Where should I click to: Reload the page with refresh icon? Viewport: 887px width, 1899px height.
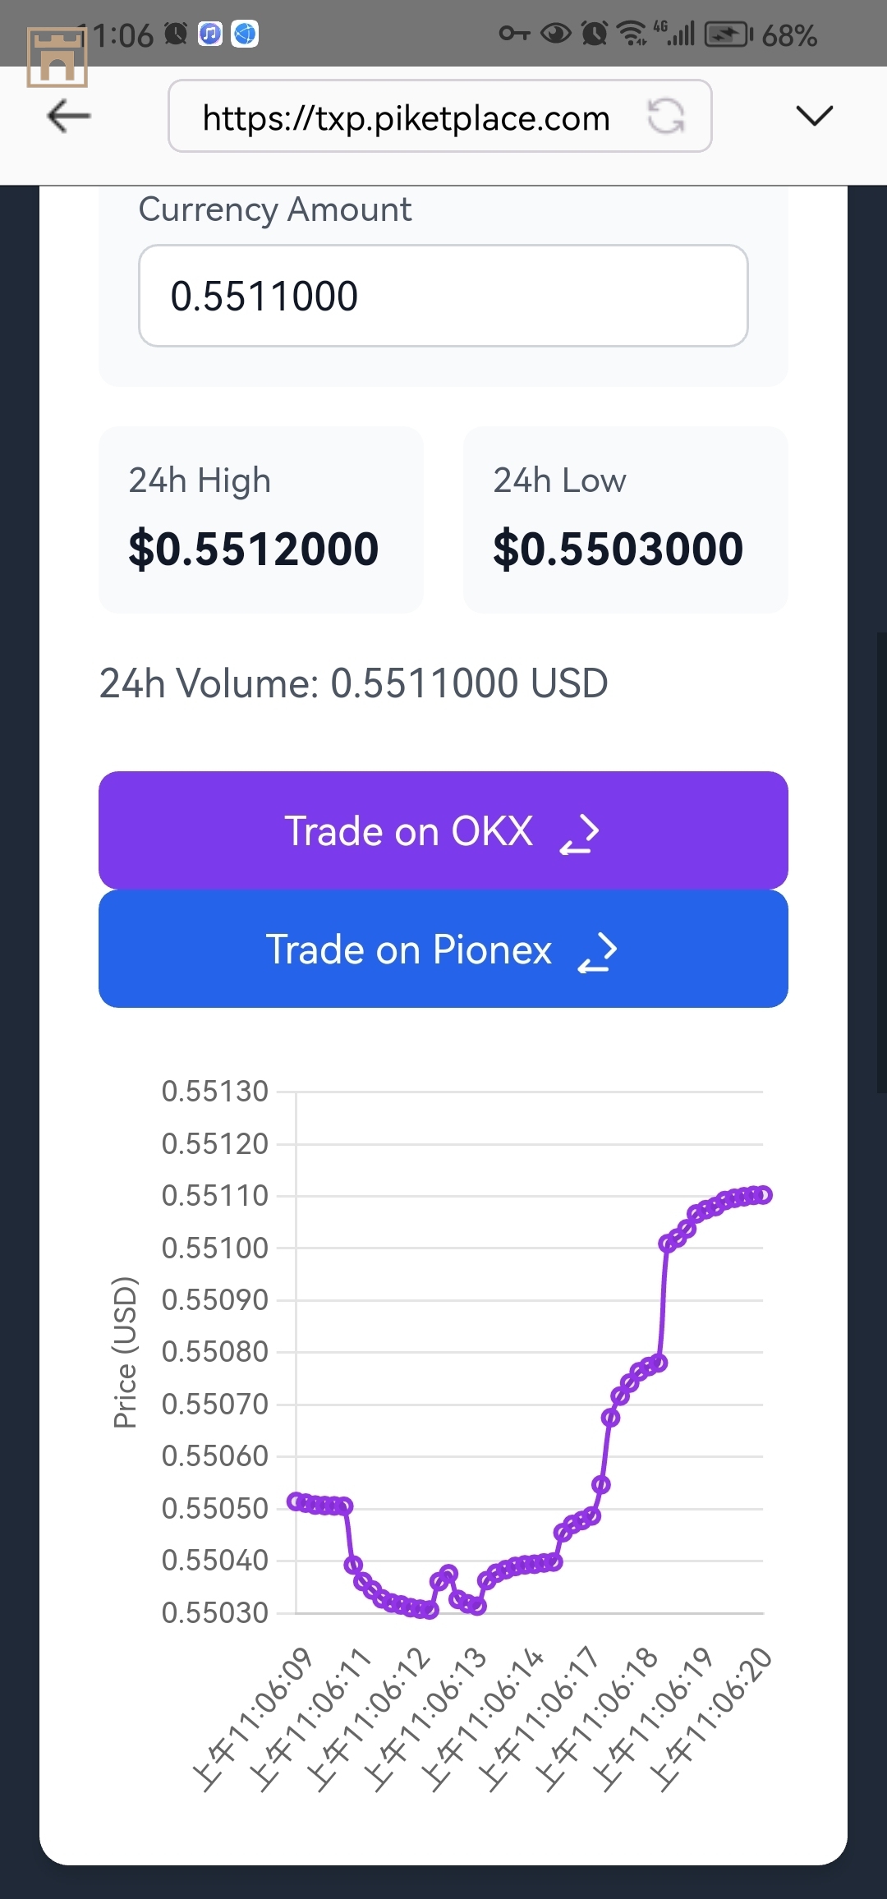(x=665, y=116)
